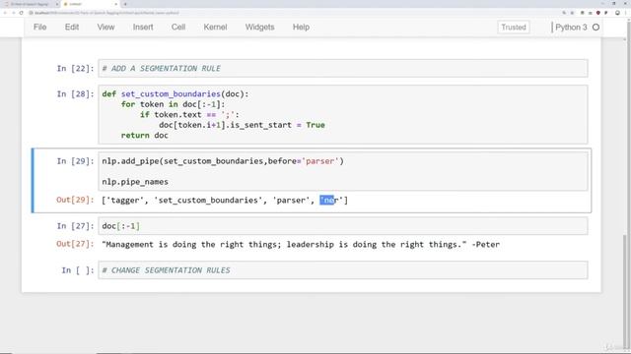This screenshot has width=631, height=354.
Task: Click the kernel idle circle indicator
Action: [x=596, y=28]
